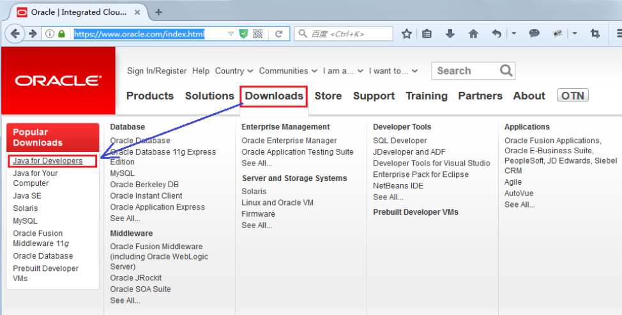Open AutoVue link under Applications
Screen dimensions: 622x315
pos(519,193)
